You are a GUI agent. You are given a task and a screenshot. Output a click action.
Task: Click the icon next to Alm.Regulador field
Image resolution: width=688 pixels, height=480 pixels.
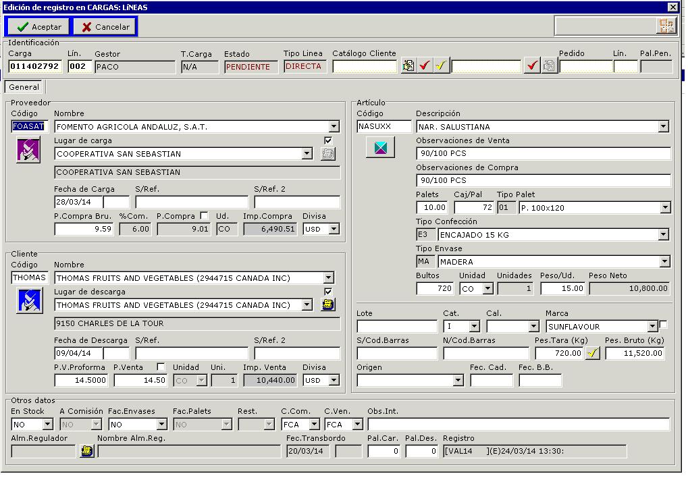pos(86,451)
